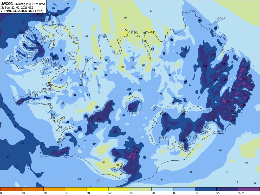Click the humidity value '56' on the map
This screenshot has width=260, height=195.
pos(146,41)
